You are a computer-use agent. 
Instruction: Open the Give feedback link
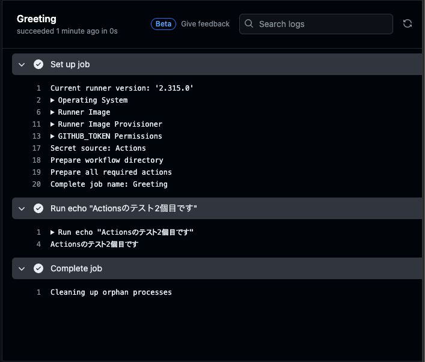coord(205,24)
